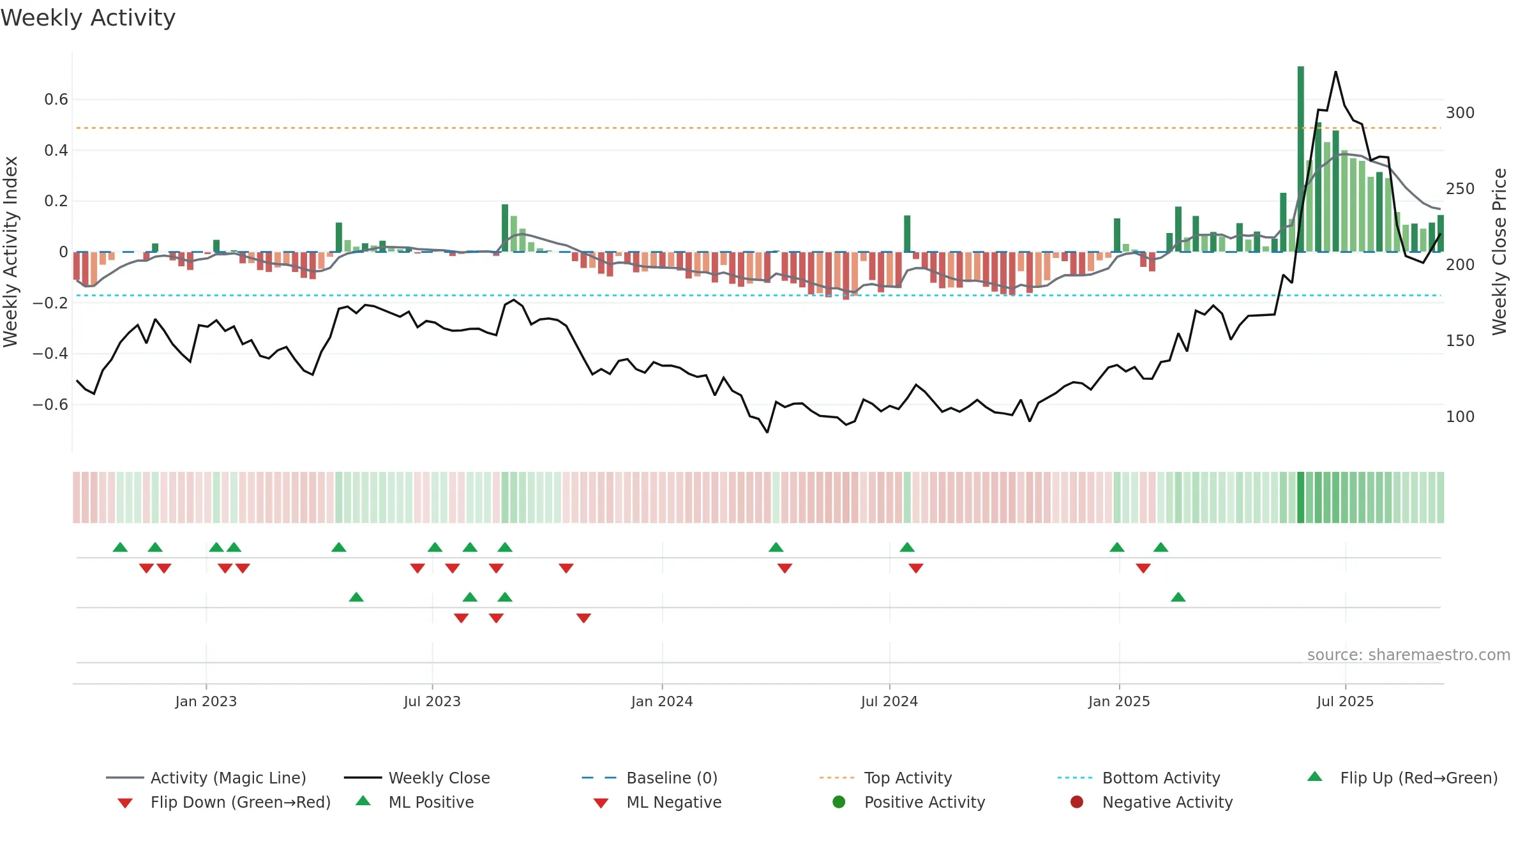Select the Jul 2024 date tick label
1532x862 pixels.
click(x=889, y=701)
